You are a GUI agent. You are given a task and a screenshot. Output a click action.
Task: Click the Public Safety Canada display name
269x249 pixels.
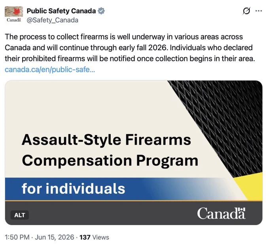[x=61, y=11]
